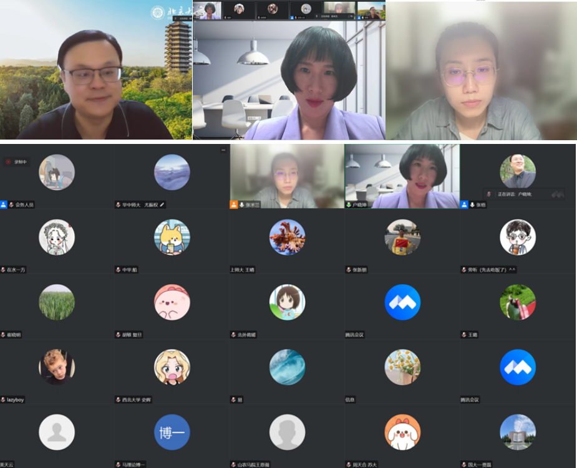Click the coral reef avatar of 上师大 王晴
Viewport: 577px width, 468px height.
(287, 237)
